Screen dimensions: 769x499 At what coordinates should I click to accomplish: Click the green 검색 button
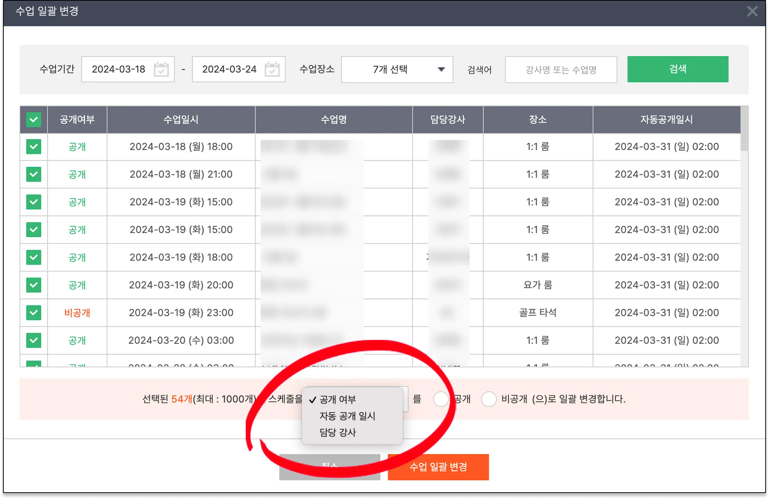(x=677, y=69)
